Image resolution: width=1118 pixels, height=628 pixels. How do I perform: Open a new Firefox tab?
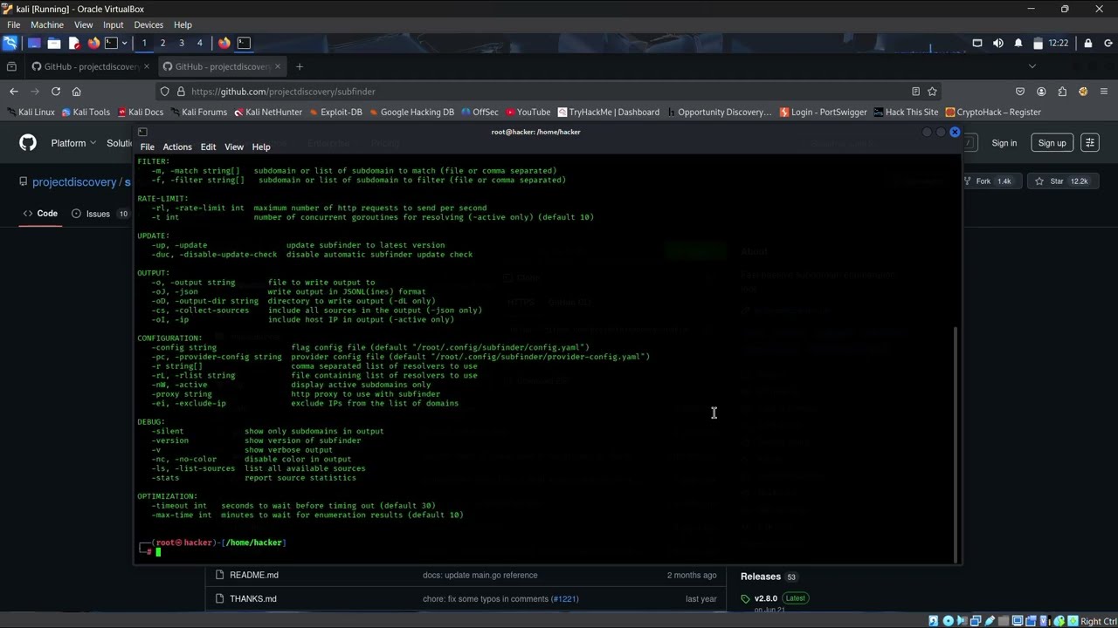[x=300, y=66]
